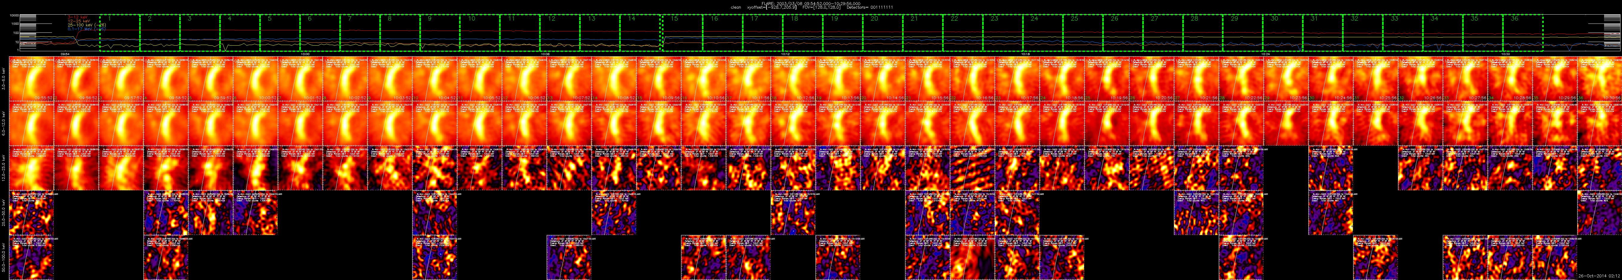Open the 3.0-6.0 keV image stamped 10:11:56
Screen dimensions: 1622x280
[749, 80]
